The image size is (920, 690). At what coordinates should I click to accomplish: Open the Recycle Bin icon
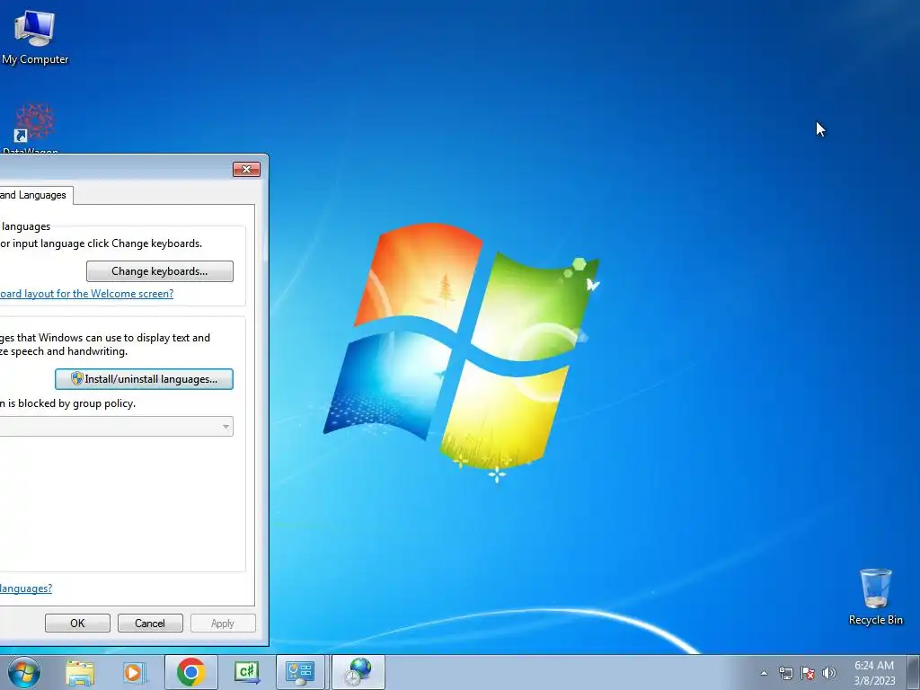coord(875,597)
